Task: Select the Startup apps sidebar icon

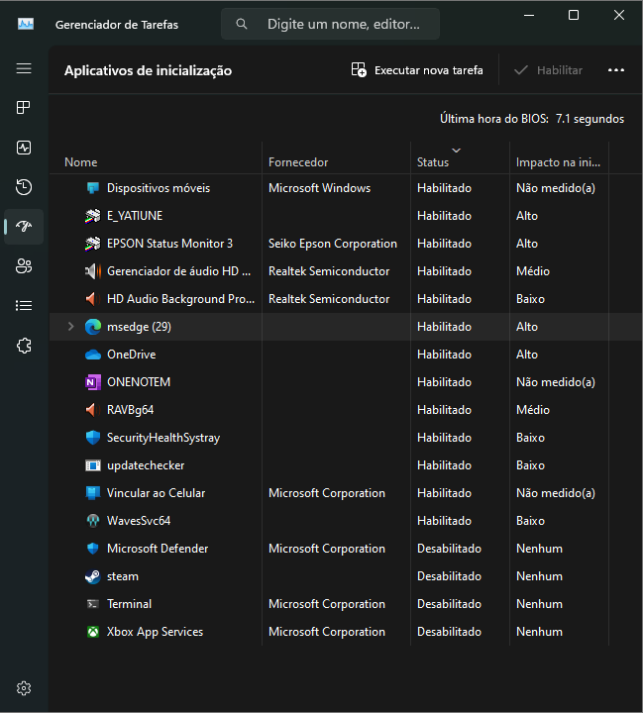Action: pos(24,227)
